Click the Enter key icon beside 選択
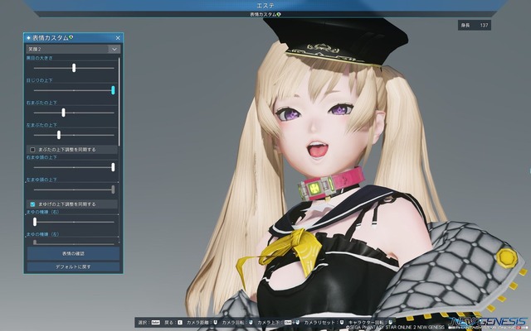 [155, 323]
